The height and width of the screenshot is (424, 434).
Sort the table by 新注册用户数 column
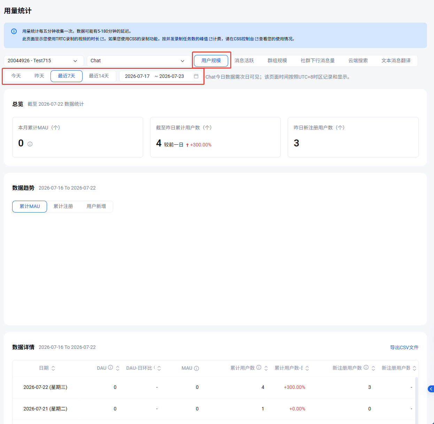point(373,368)
